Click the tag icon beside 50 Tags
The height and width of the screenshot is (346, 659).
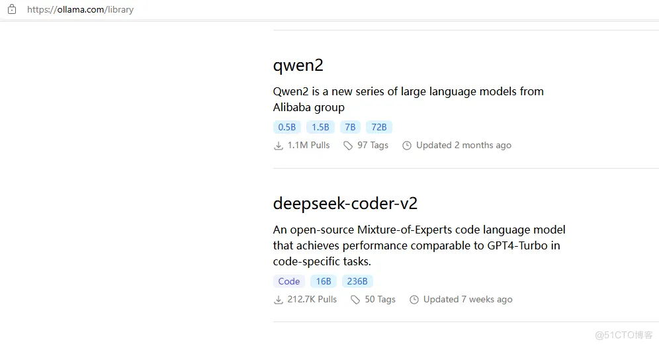click(355, 300)
